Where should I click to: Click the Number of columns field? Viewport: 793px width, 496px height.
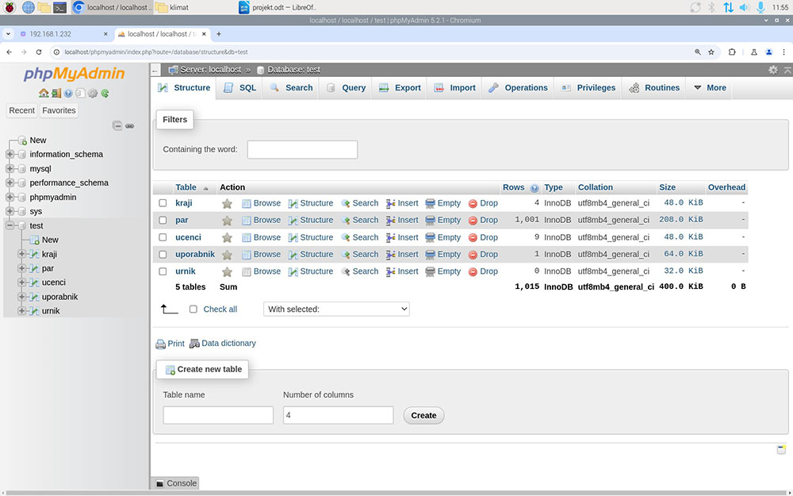tap(339, 416)
